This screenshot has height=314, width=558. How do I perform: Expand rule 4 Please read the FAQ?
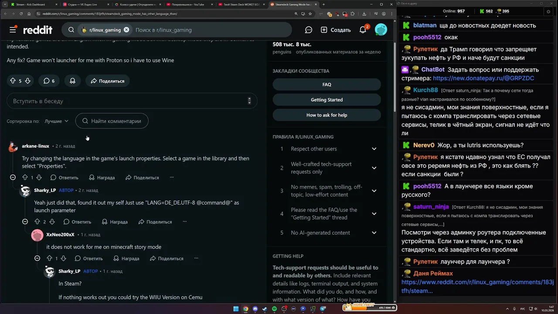click(x=328, y=214)
